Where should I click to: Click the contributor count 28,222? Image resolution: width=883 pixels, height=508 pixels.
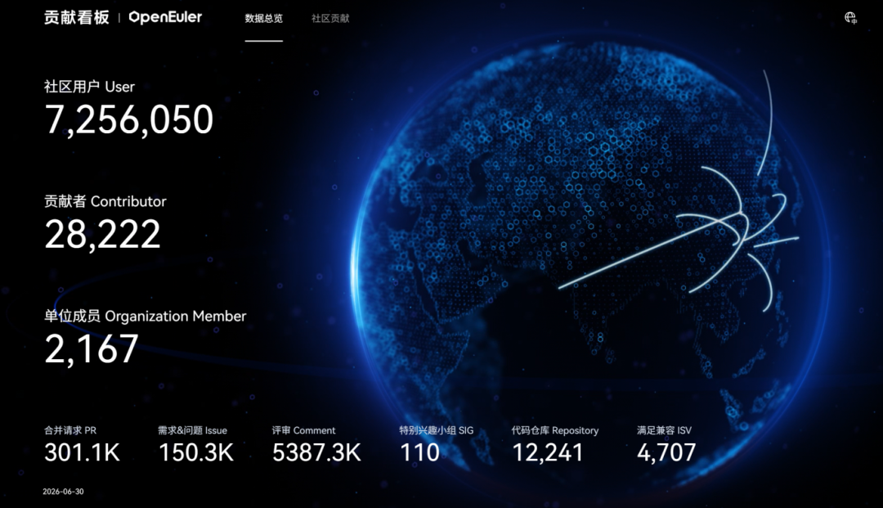(102, 234)
